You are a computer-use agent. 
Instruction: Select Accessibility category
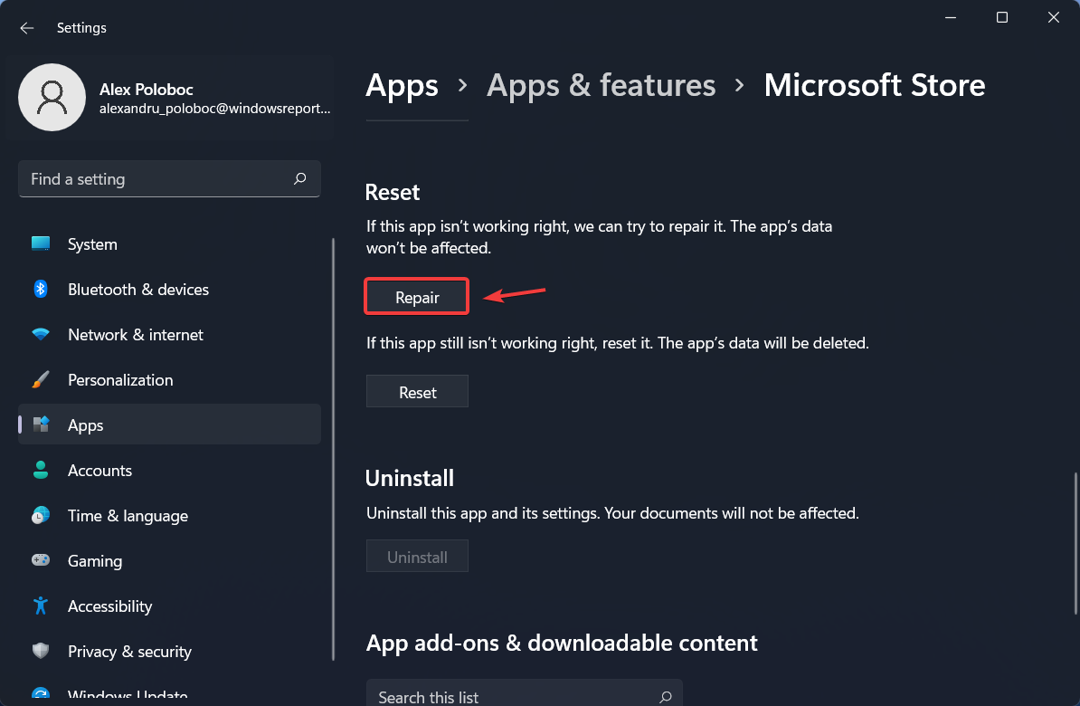[169, 606]
